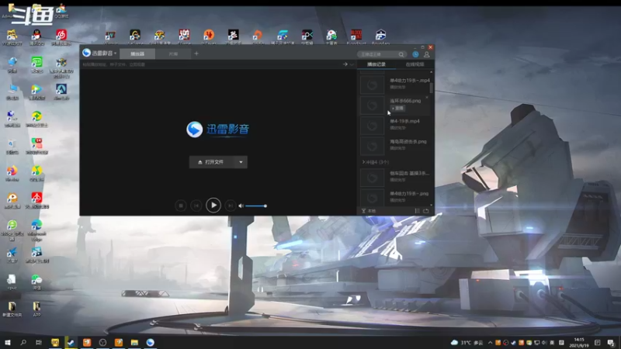Open the blue clock history icon

[415, 54]
